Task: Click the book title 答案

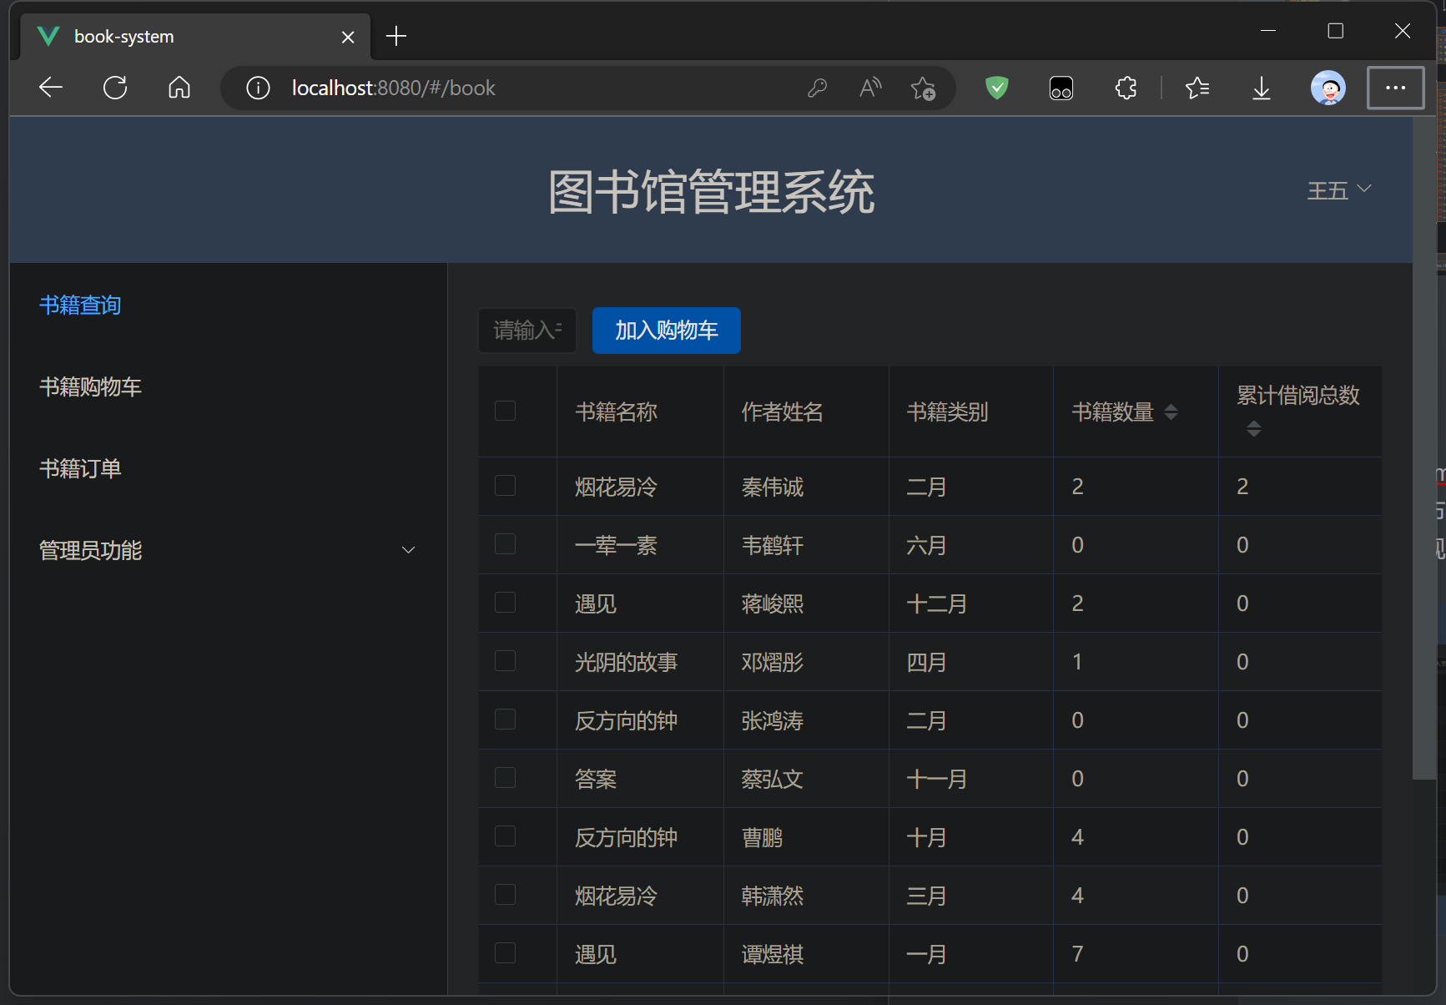Action: 596,779
